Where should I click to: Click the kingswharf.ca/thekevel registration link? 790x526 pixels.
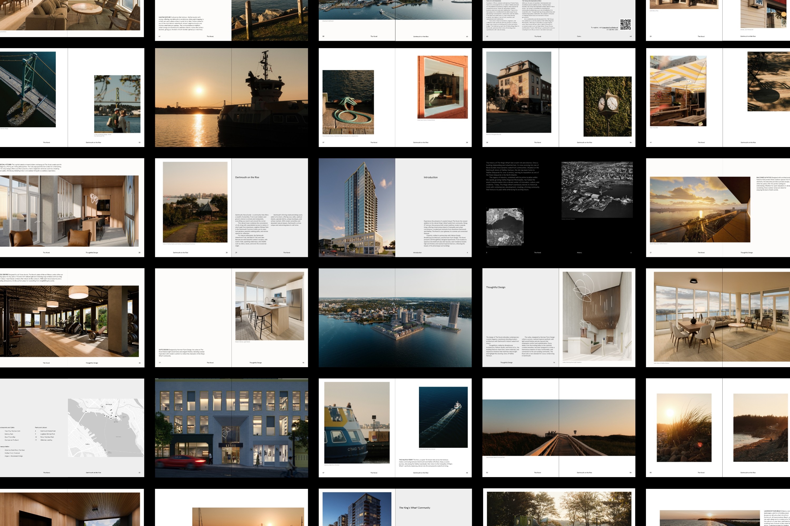coord(610,28)
